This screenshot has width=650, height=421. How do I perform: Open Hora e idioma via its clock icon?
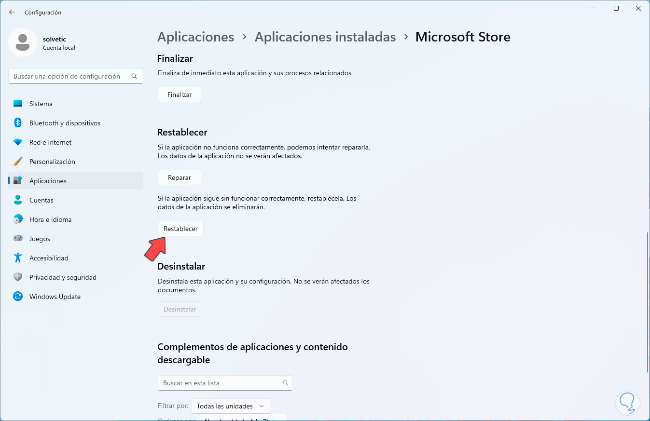pyautogui.click(x=18, y=219)
